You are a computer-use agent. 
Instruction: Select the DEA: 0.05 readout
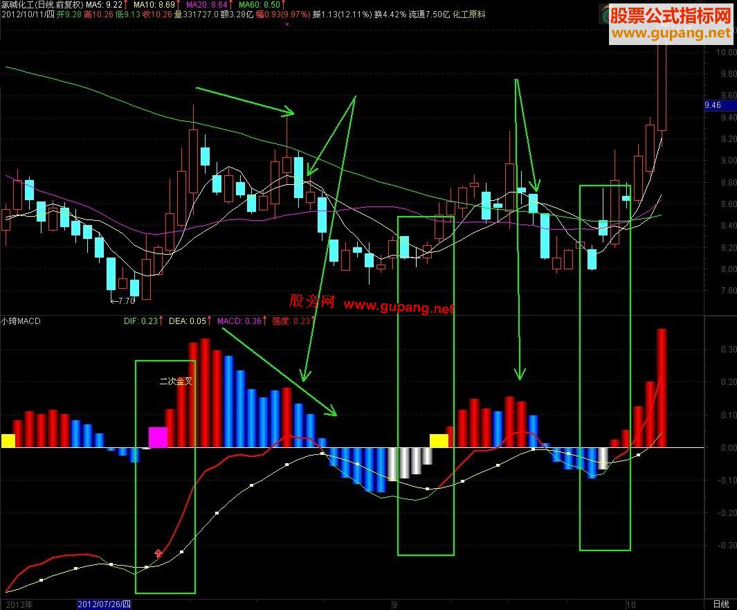pos(188,321)
